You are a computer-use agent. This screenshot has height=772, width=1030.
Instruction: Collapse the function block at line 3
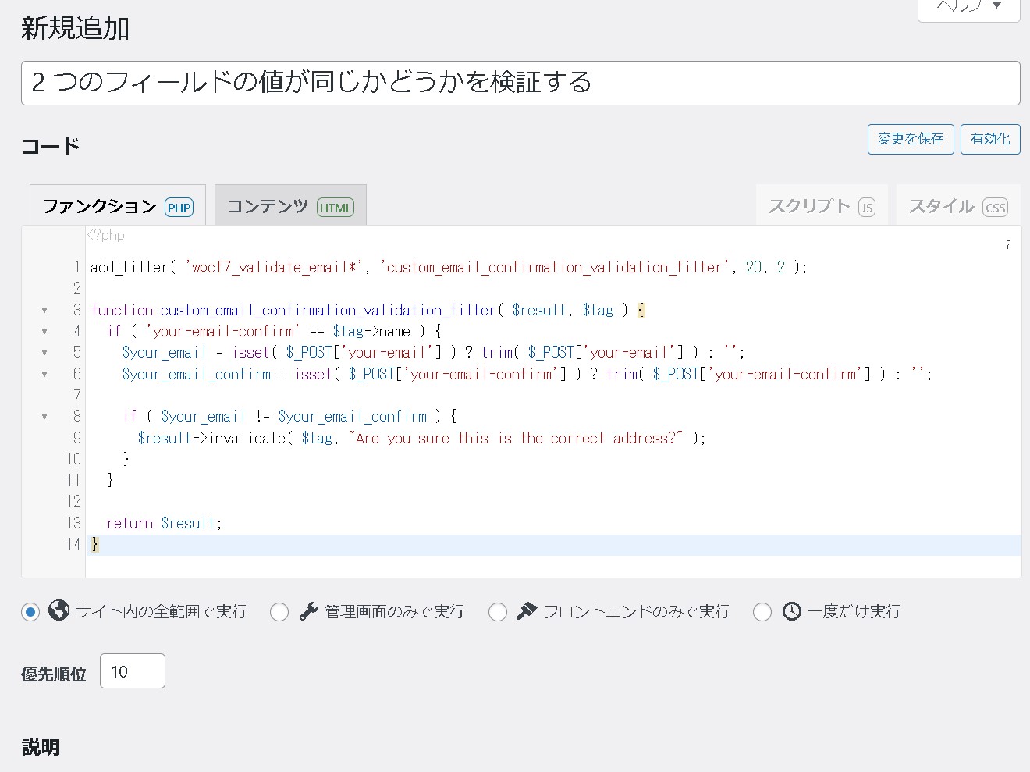click(44, 309)
